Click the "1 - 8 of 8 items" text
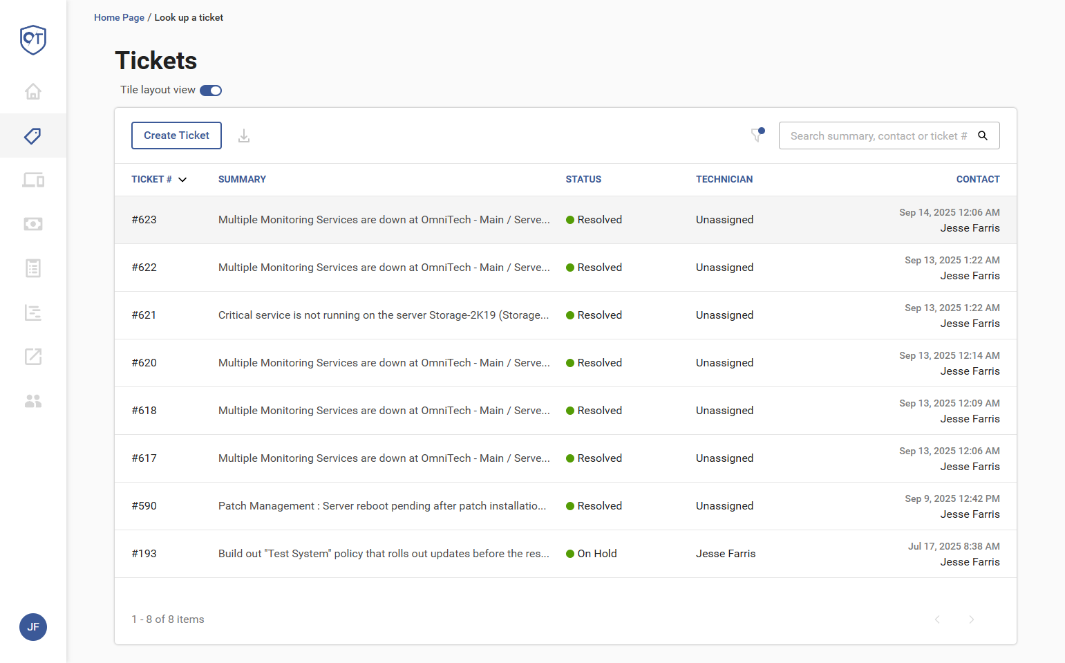Screen dimensions: 1065x663 pyautogui.click(x=168, y=619)
